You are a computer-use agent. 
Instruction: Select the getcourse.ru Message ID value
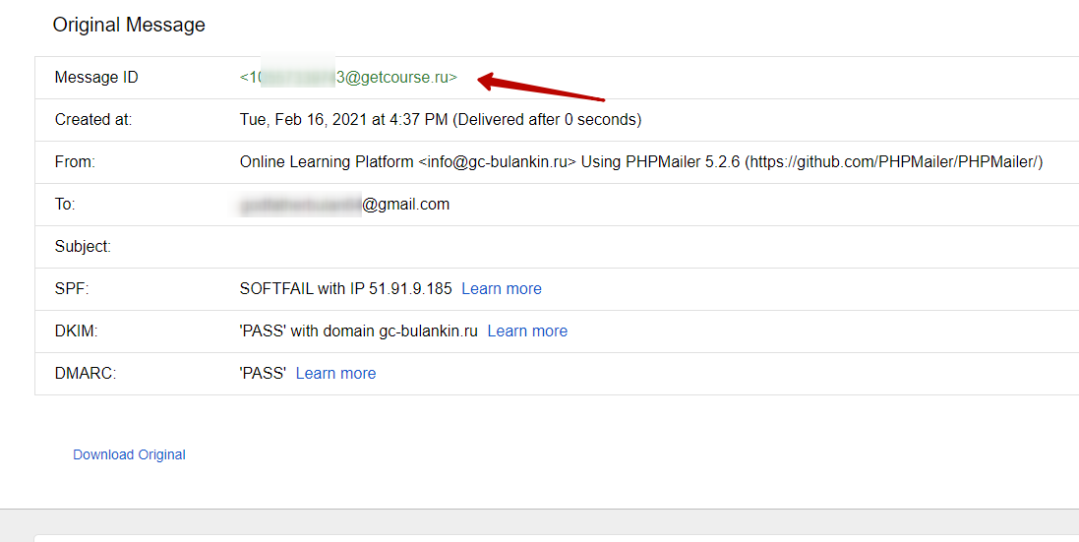click(x=348, y=78)
